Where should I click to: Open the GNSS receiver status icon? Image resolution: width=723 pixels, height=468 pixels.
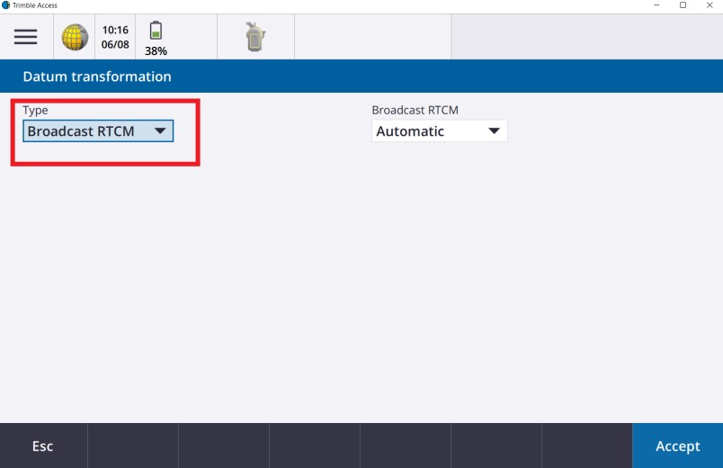tap(255, 37)
